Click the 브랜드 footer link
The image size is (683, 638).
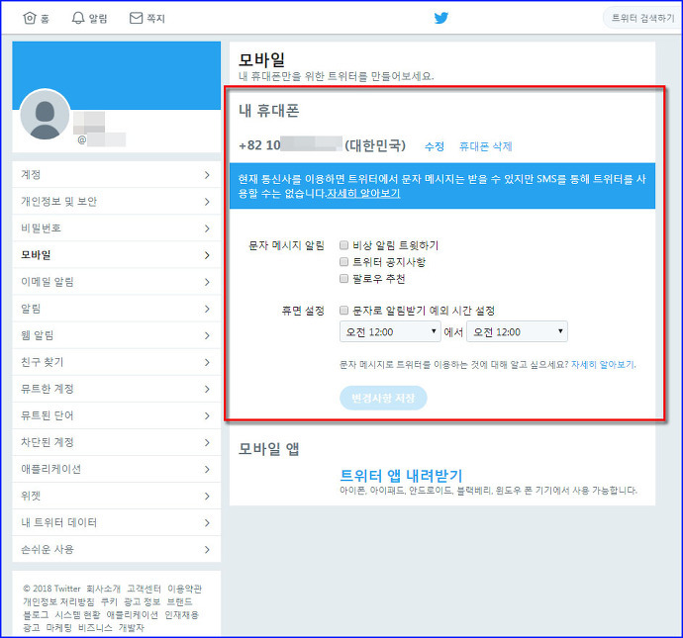(x=179, y=601)
